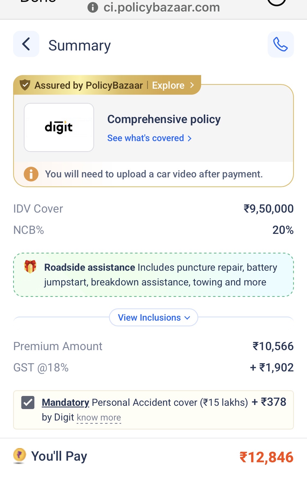Image resolution: width=307 pixels, height=477 pixels.
Task: Tap the Roadside assistance offer box
Action: 154,275
